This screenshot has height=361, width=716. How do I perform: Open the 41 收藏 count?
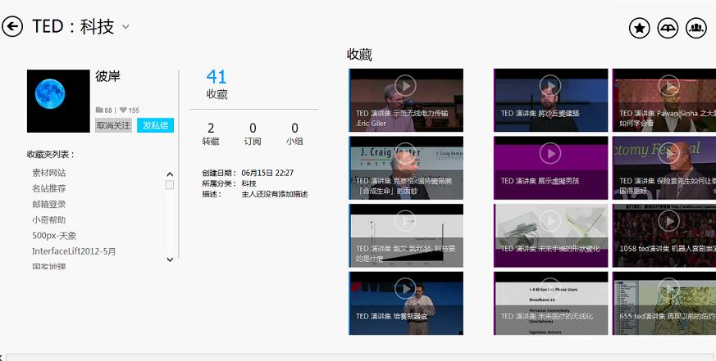[217, 84]
